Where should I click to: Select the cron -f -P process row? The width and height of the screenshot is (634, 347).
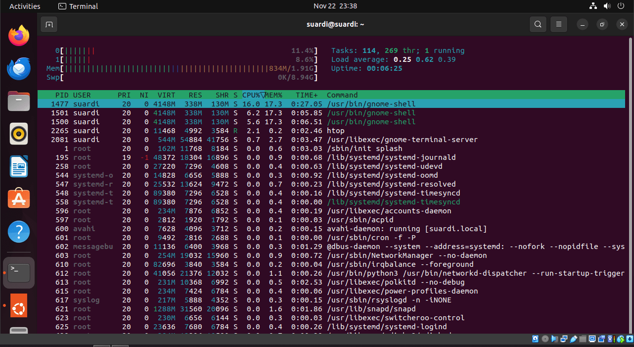tap(331, 238)
